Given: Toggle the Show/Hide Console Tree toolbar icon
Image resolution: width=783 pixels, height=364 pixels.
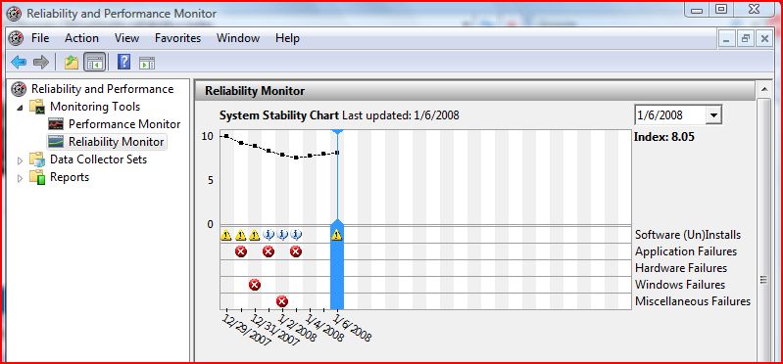Looking at the screenshot, I should [x=95, y=63].
